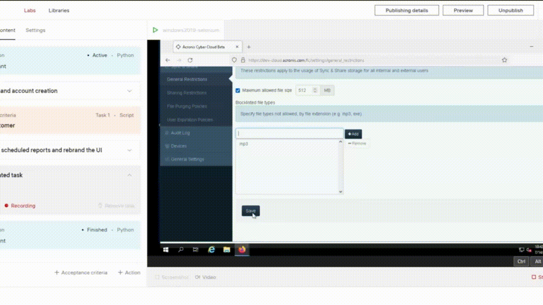Open General Settings from the sidebar
Image resolution: width=543 pixels, height=305 pixels.
click(x=167, y=159)
